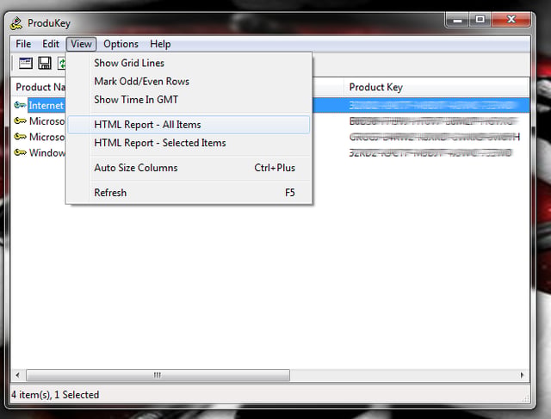The height and width of the screenshot is (419, 551).
Task: Minimize the ProduKey window
Action: [457, 21]
